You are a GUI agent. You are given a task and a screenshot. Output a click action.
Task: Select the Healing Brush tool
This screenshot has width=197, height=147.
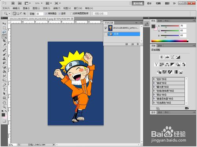point(4,50)
